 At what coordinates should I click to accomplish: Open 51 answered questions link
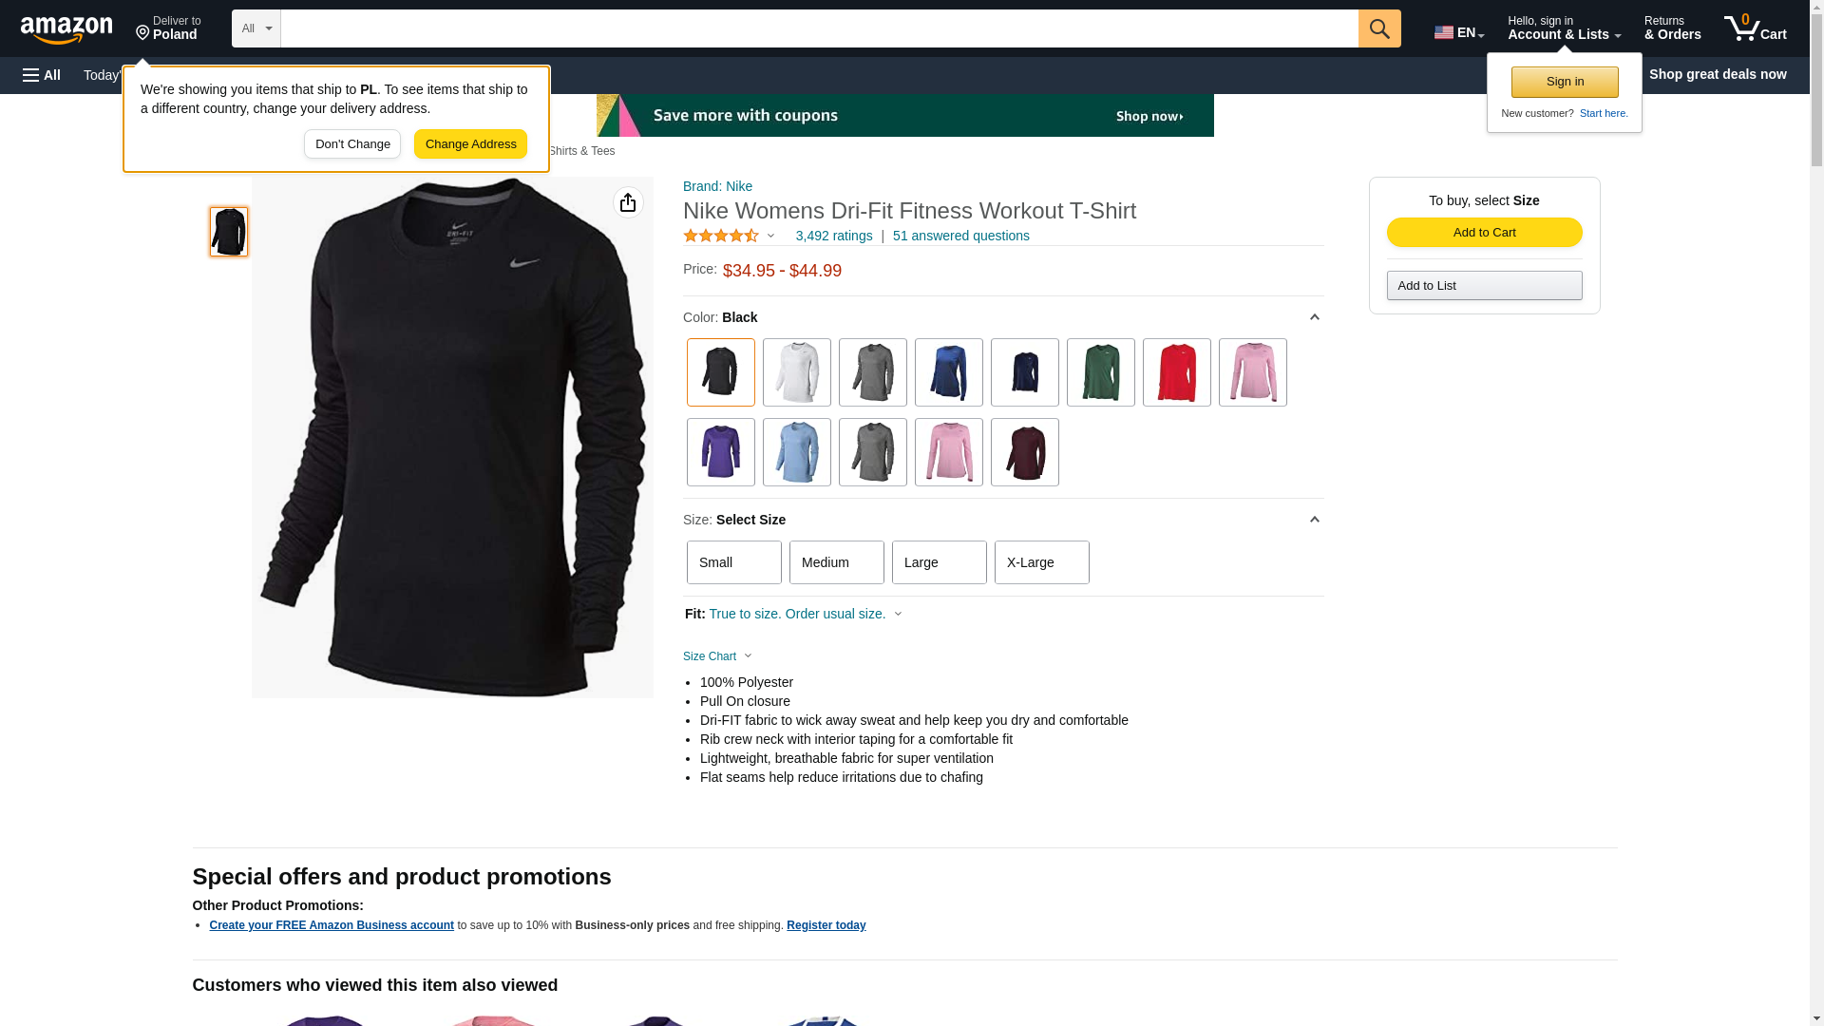[960, 236]
